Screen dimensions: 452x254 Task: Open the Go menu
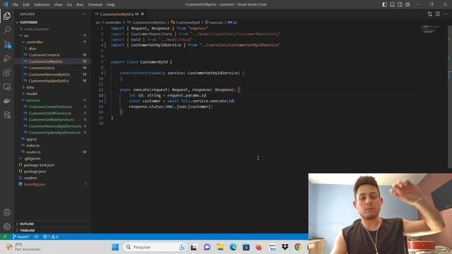click(69, 5)
